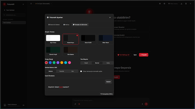This screenshot has width=195, height=109.
Task: Choose the Açık Tema theme
Action: pos(53,39)
